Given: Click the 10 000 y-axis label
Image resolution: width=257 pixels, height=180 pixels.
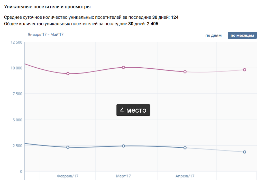Looking at the screenshot, I should (16, 68).
